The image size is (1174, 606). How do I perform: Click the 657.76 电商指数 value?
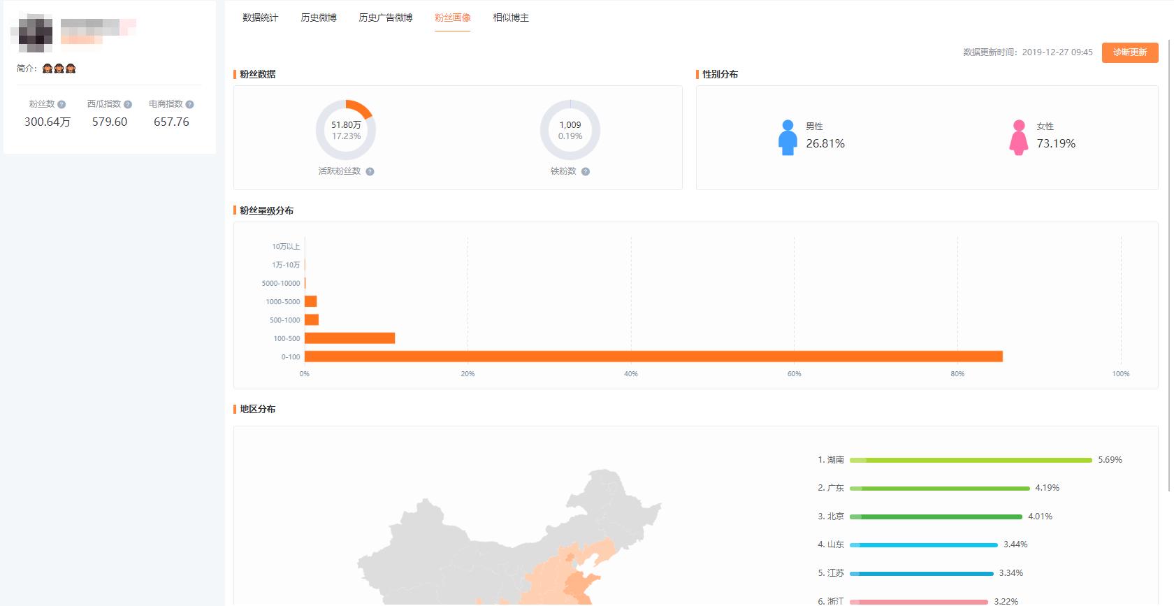coord(171,122)
